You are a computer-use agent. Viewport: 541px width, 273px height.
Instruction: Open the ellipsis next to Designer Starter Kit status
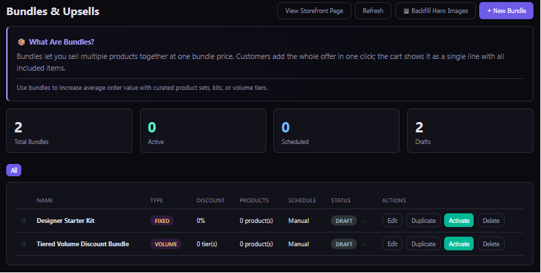[364, 222]
